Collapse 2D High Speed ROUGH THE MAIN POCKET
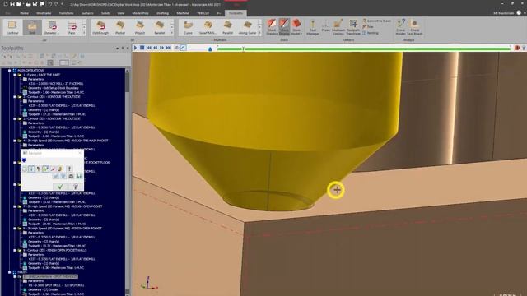The width and height of the screenshot is (527, 296). pyautogui.click(x=15, y=141)
